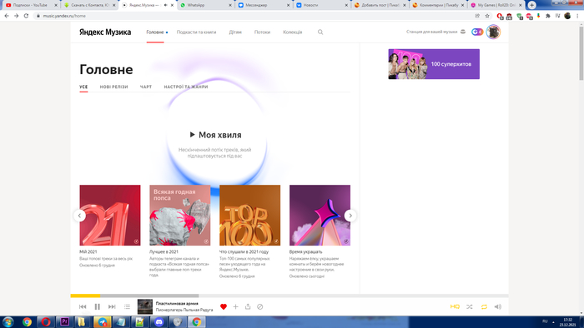Viewport: 584px width, 328px height.
Task: Open the search magnifier in Yandex Music header
Action: [320, 32]
